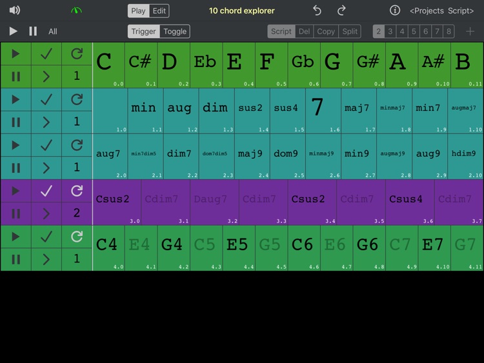The image size is (484, 363).
Task: Select grid tab 5
Action: (x=414, y=31)
